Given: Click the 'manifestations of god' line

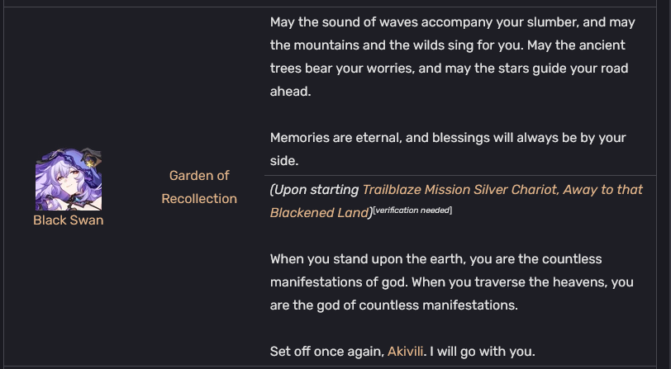Looking at the screenshot, I should point(452,282).
